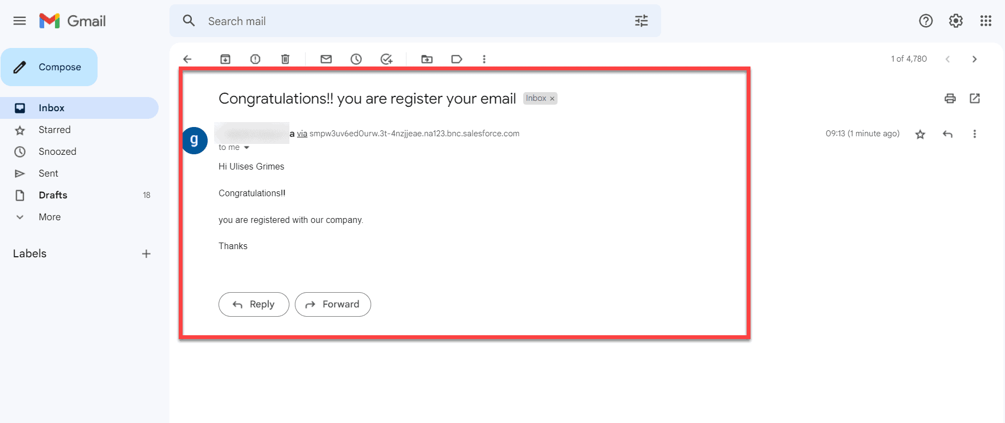Viewport: 1005px width, 423px height.
Task: Open the Sent folder
Action: (x=79, y=173)
